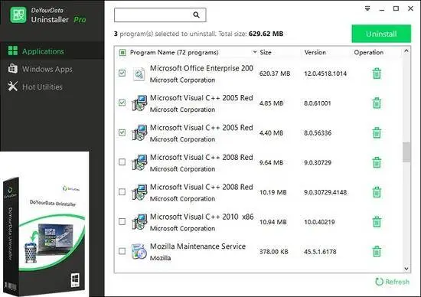Click the size value 378.00 KB
The width and height of the screenshot is (421, 297).
coord(273,252)
